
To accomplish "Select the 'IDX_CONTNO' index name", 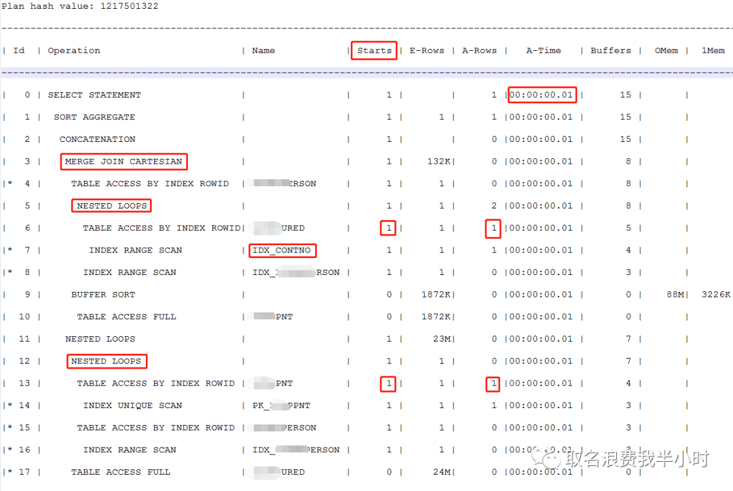I will click(x=282, y=250).
